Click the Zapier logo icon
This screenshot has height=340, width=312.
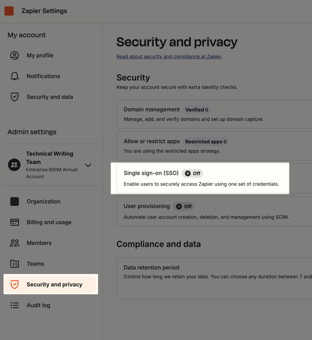[9, 11]
